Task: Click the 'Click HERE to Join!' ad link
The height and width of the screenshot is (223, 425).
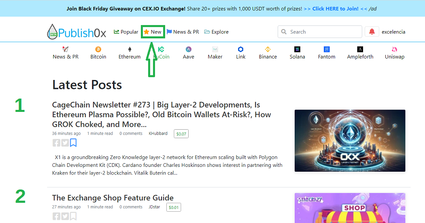Action: click(x=335, y=8)
